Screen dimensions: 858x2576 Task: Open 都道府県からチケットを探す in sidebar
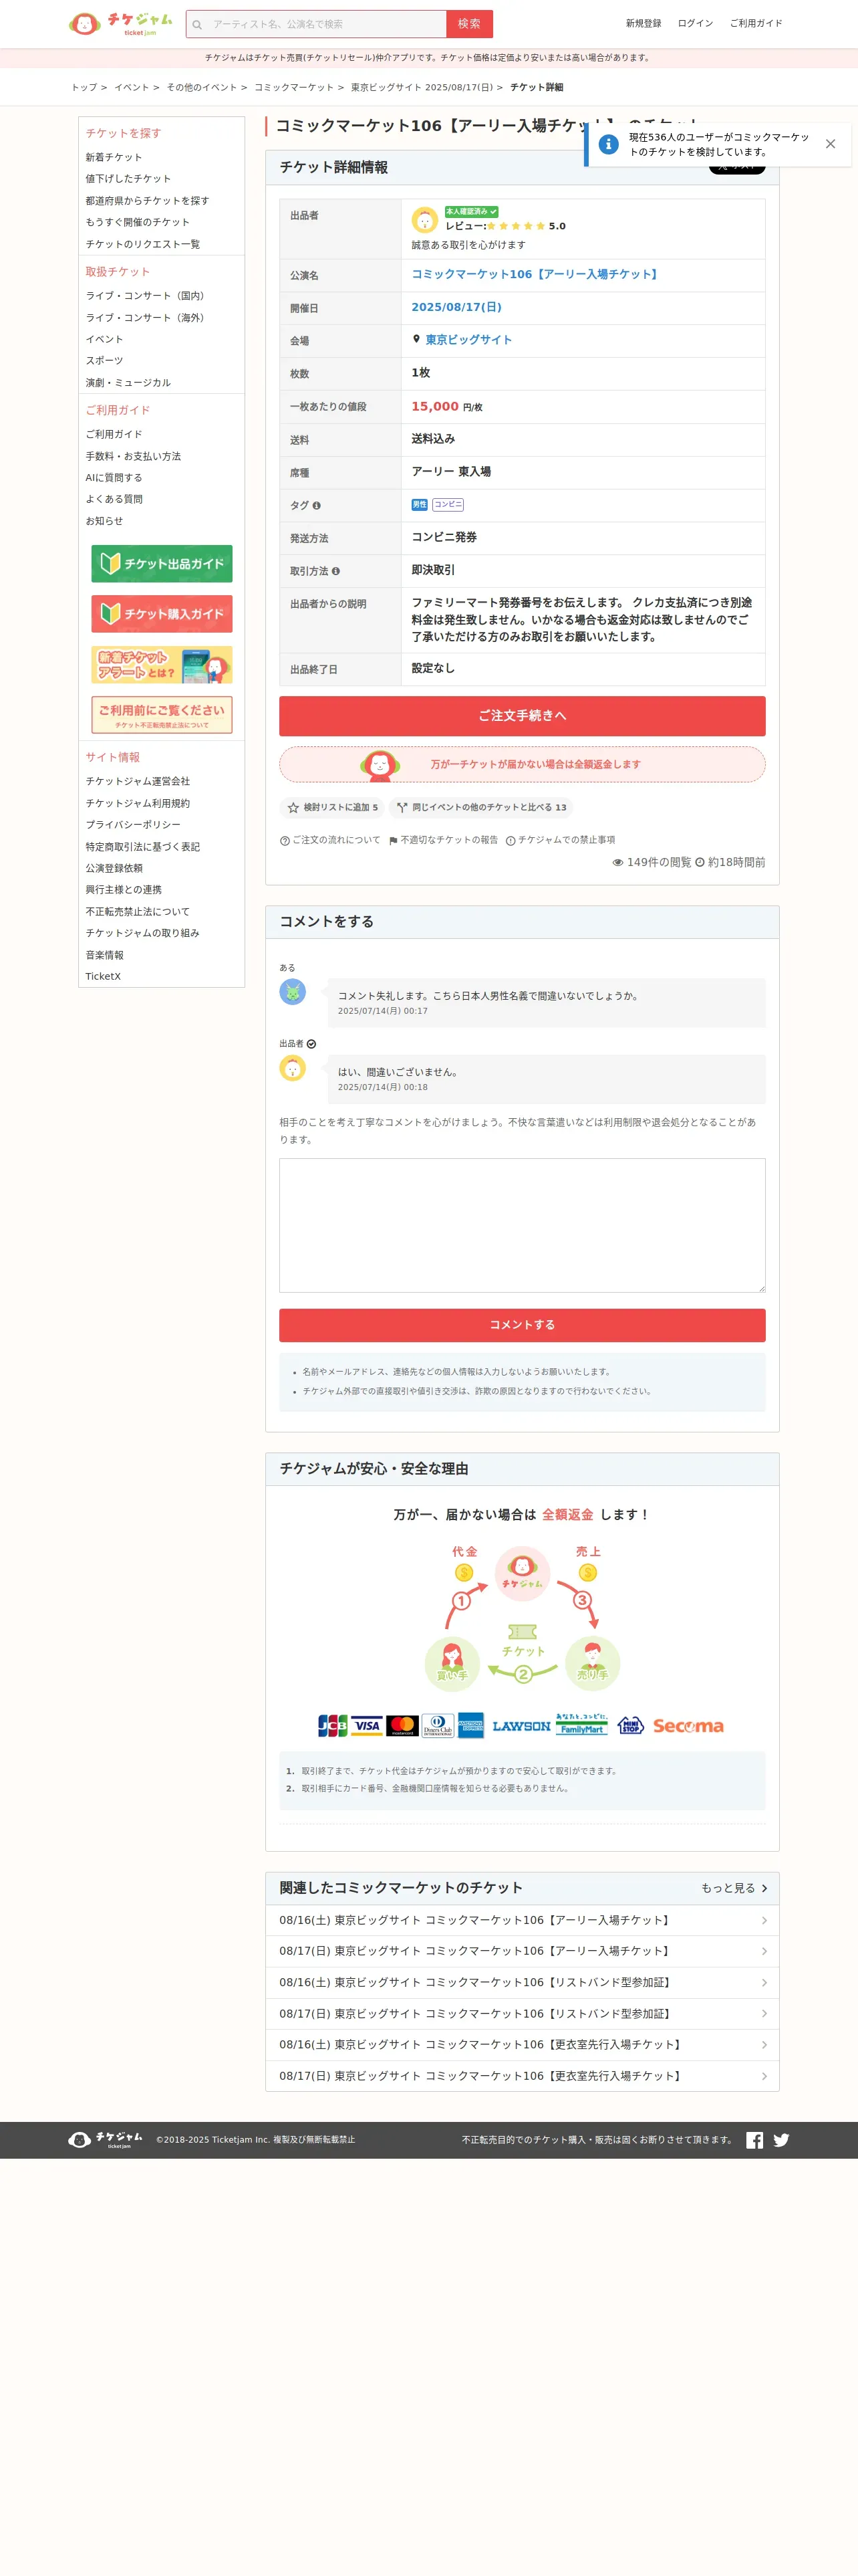pyautogui.click(x=147, y=201)
